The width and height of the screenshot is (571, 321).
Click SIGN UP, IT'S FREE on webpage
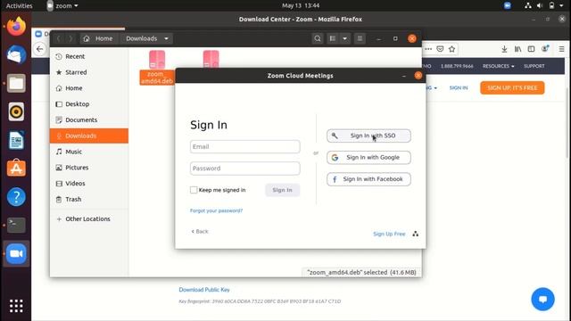point(512,87)
